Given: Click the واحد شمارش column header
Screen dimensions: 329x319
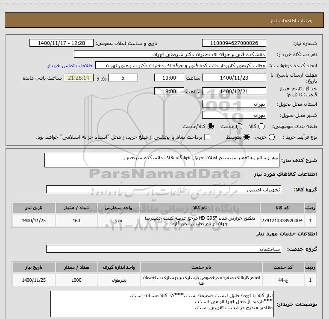Looking at the screenshot, I should 118,208.
